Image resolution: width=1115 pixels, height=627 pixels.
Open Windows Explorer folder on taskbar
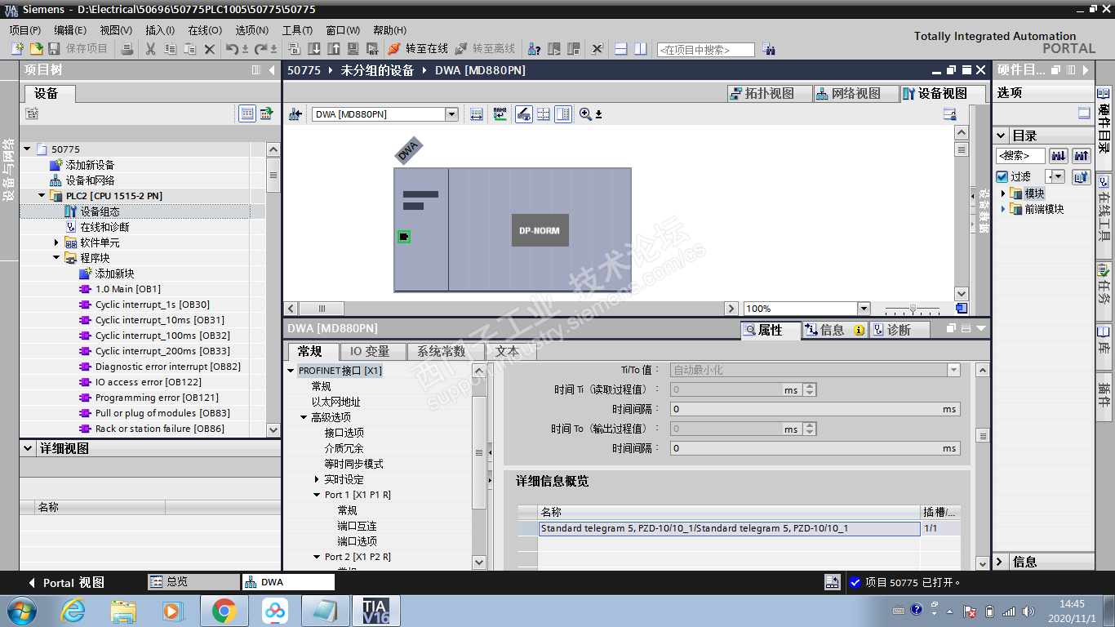tap(123, 610)
